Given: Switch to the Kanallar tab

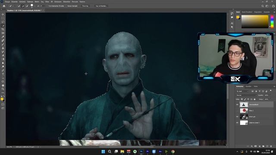Looking at the screenshot, I should (x=248, y=87).
